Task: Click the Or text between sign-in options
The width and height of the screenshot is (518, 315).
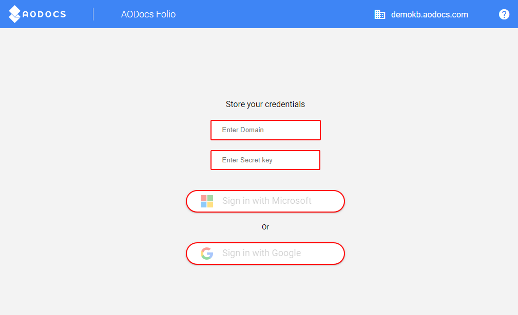Action: (x=265, y=227)
